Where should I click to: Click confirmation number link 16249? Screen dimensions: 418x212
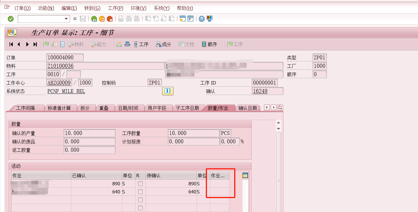click(260, 91)
